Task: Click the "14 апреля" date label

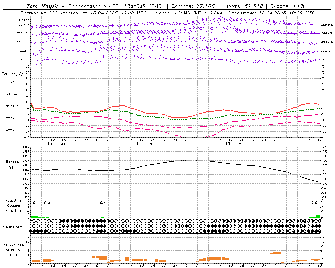Action: coord(146,144)
